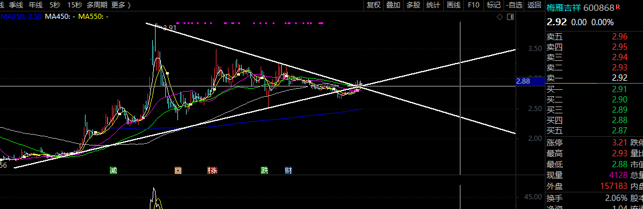Click the green 减 event marker

tap(113, 170)
